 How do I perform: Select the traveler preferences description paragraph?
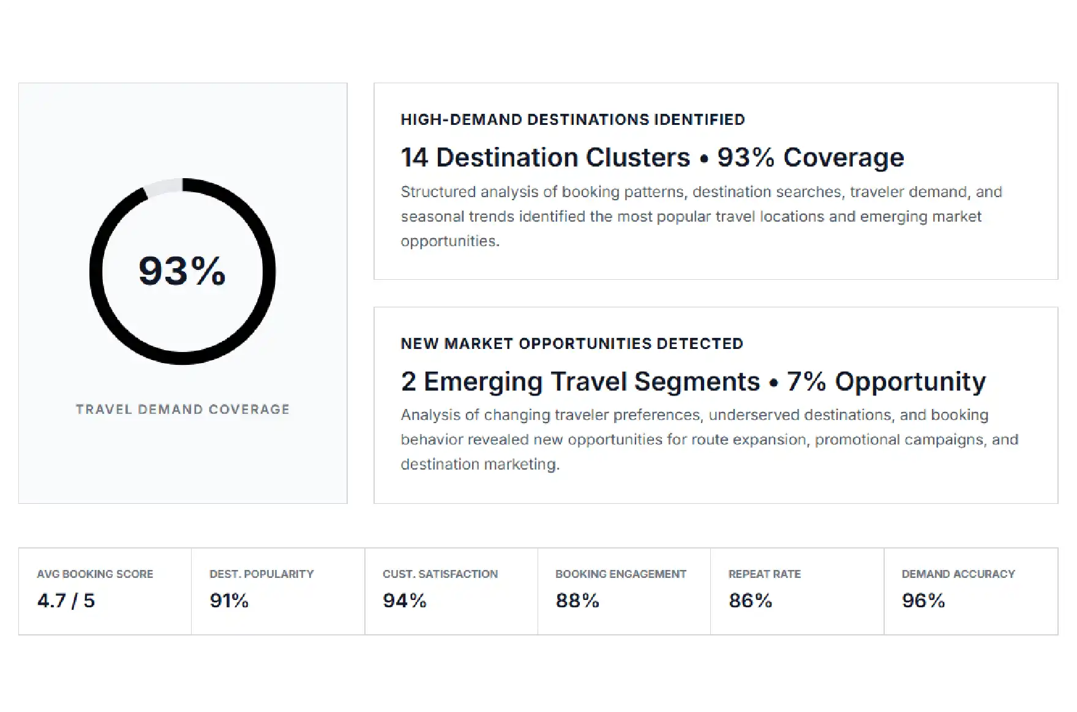709,440
